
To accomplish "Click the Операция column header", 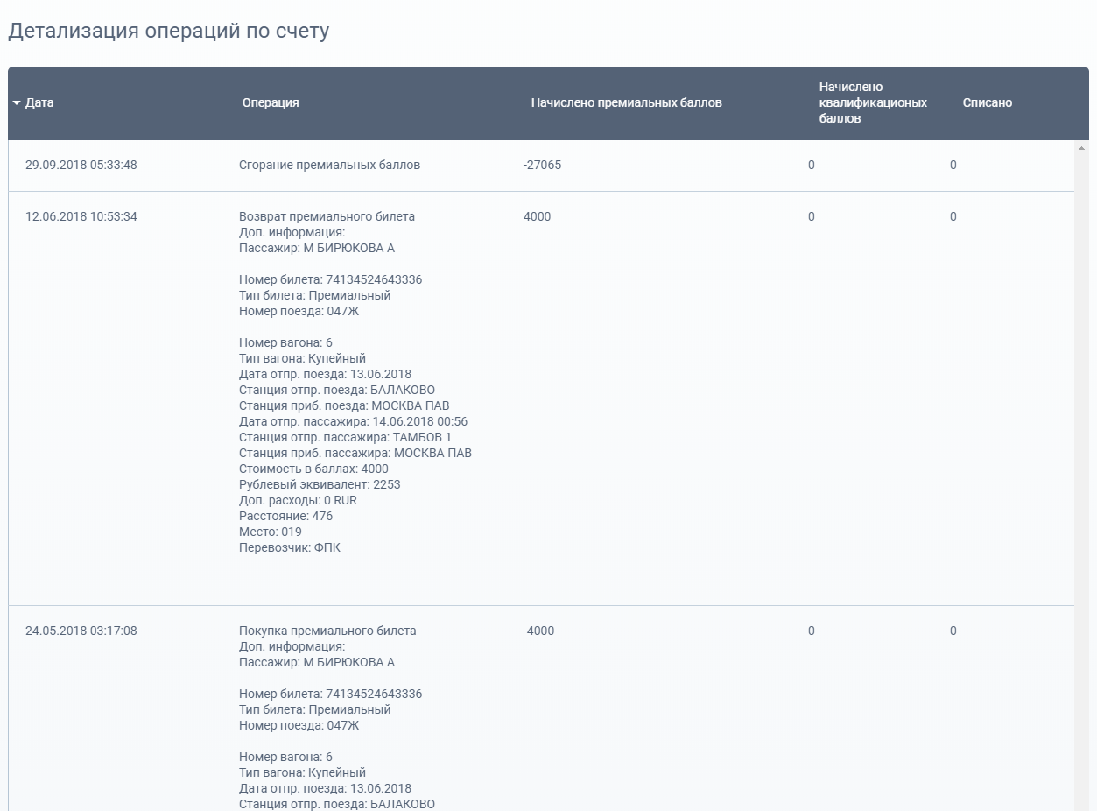I will [x=271, y=102].
